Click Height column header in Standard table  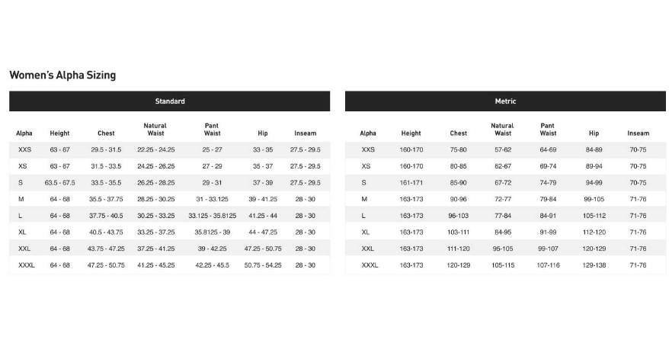point(59,133)
